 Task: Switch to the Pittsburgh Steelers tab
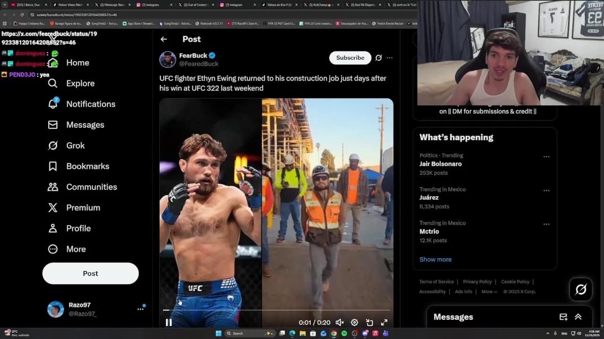112,5
